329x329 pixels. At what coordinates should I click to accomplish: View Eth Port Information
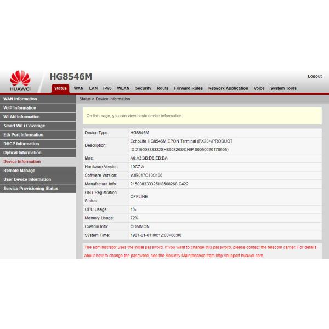coord(38,135)
